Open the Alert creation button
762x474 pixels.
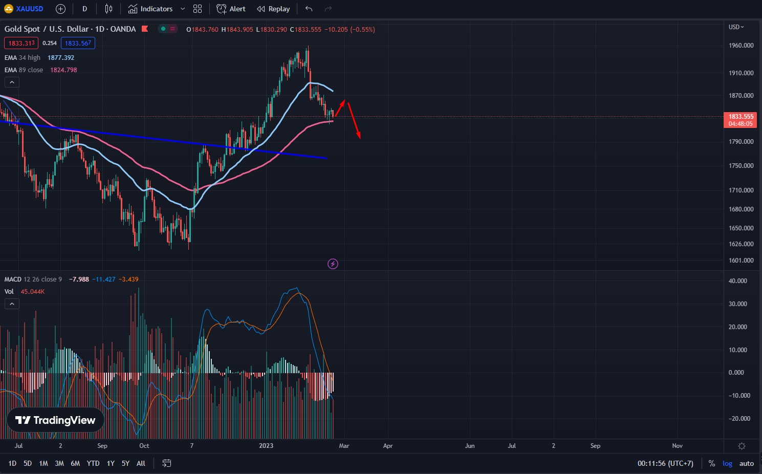[x=231, y=9]
